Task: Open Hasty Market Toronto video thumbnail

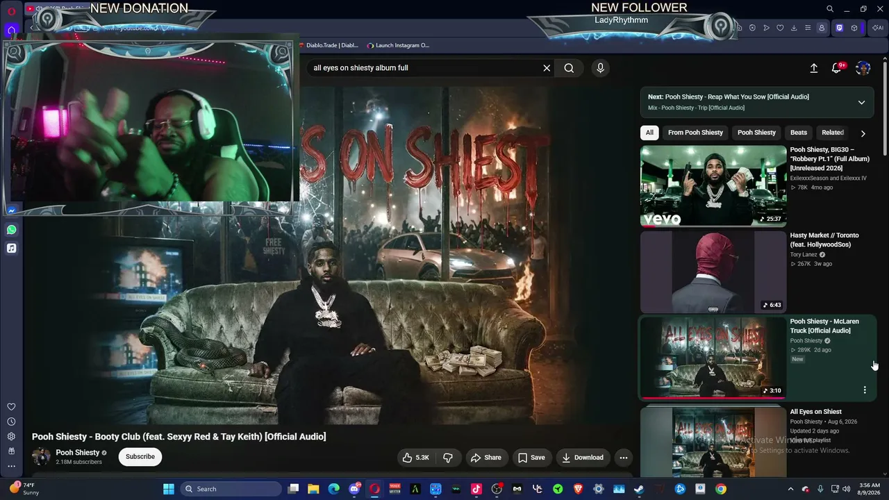Action: [713, 272]
